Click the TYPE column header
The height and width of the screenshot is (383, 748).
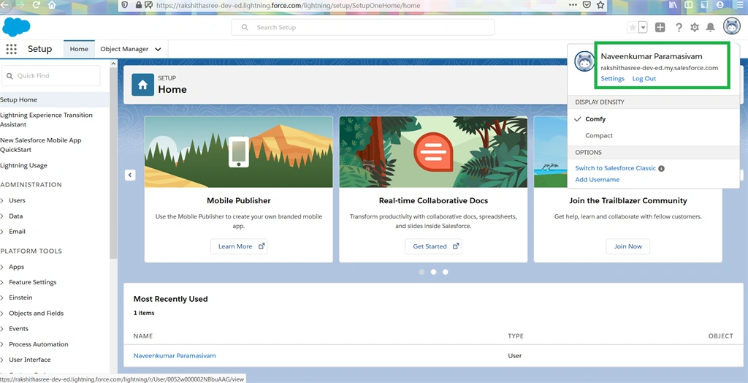[516, 336]
